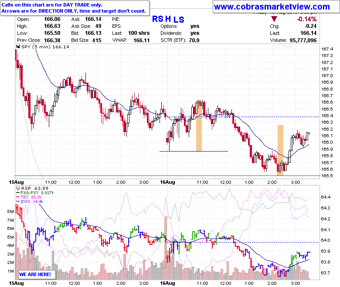Viewport: 340px width, 287px height.
Task: Click the 166.4 price axis label at dashed line
Action: (x=327, y=116)
